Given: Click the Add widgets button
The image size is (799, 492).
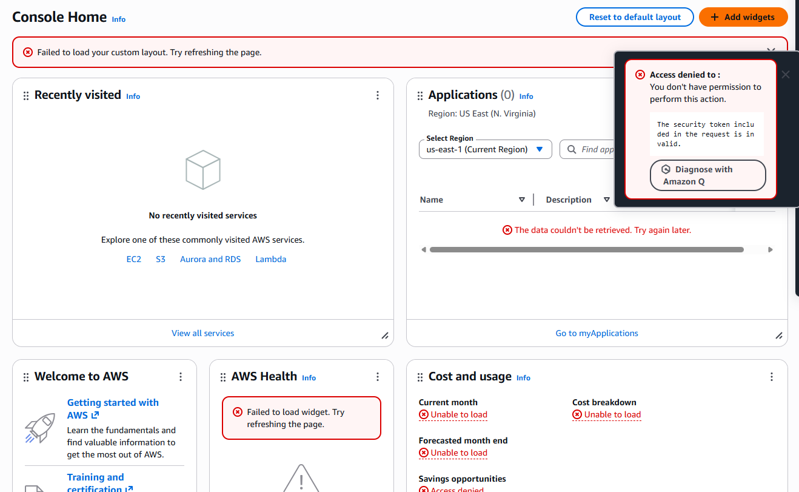Looking at the screenshot, I should coord(743,17).
